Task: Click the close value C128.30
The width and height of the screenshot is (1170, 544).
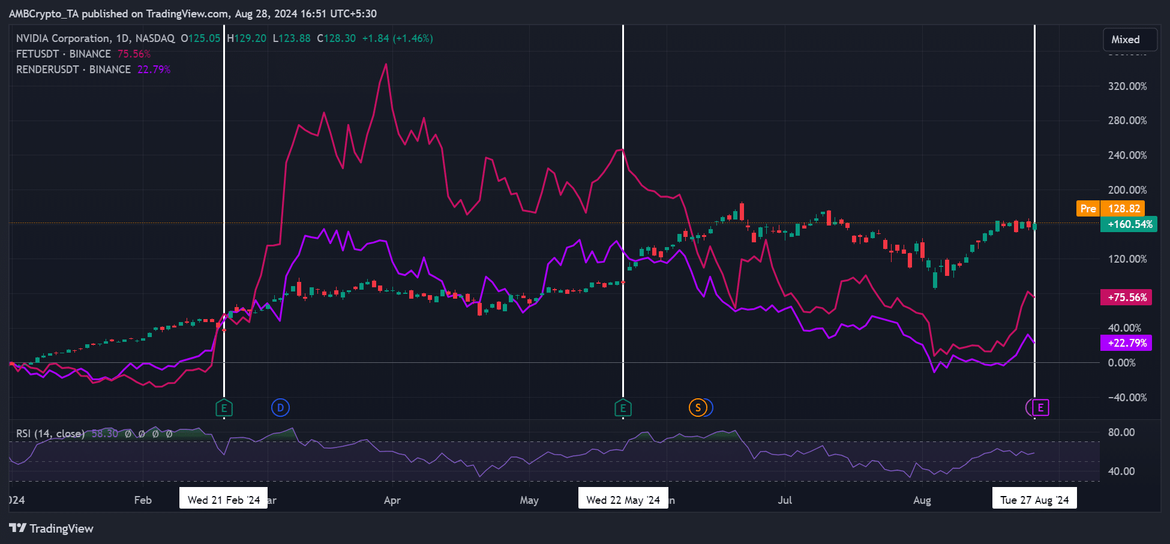Action: (337, 38)
